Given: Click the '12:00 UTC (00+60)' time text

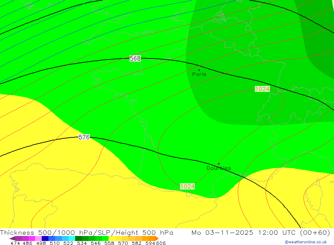Looking at the screenshot, I should coord(294,232).
